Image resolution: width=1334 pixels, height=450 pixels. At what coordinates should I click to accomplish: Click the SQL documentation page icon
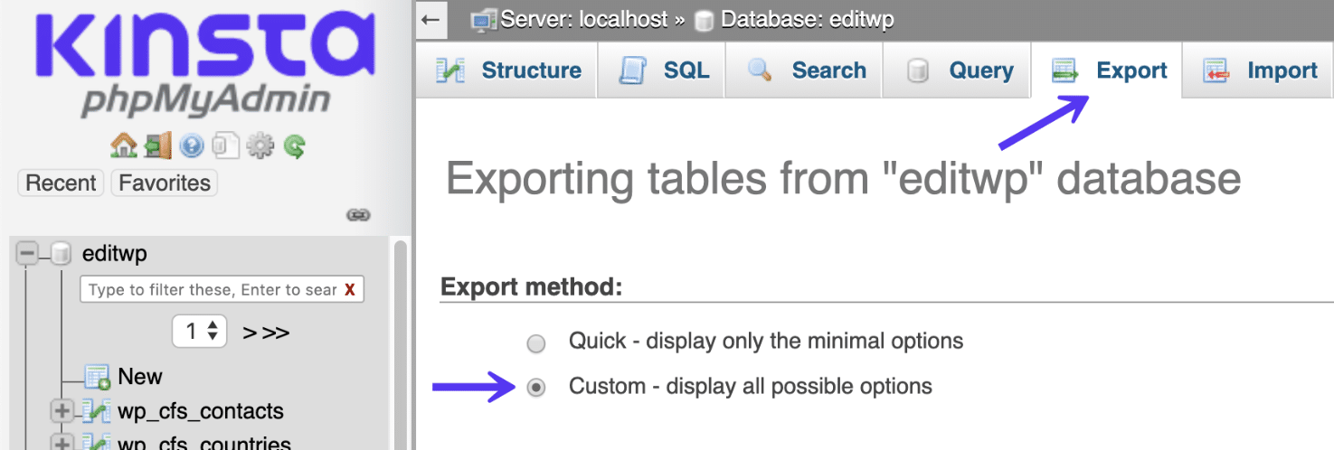tap(225, 145)
